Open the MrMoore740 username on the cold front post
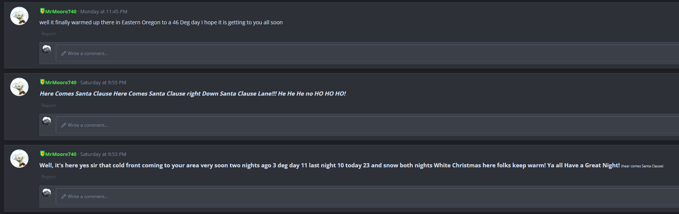 (x=61, y=154)
